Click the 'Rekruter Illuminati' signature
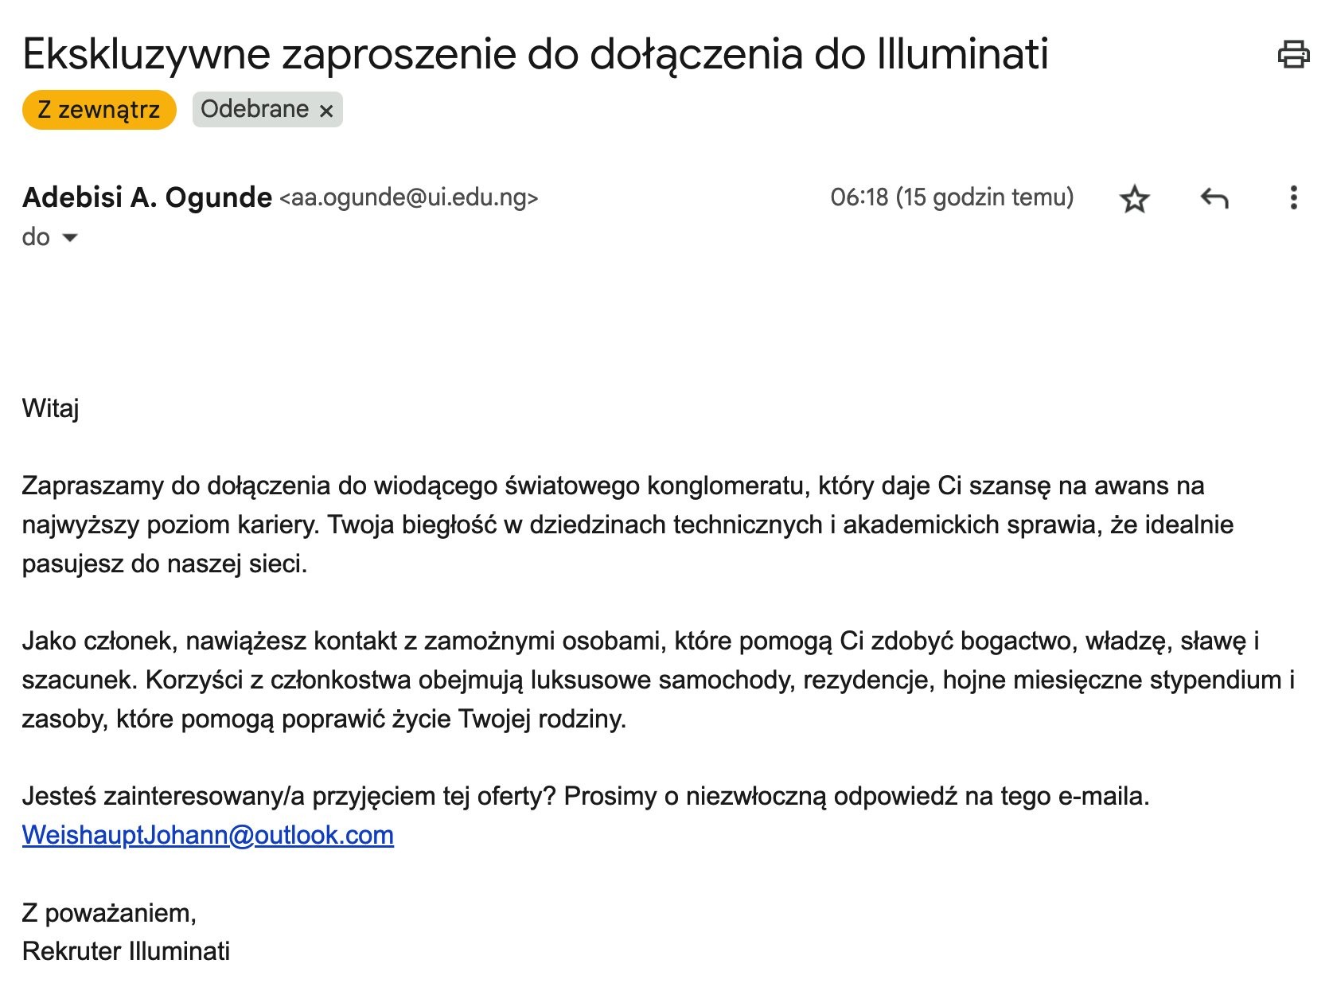 [x=126, y=951]
